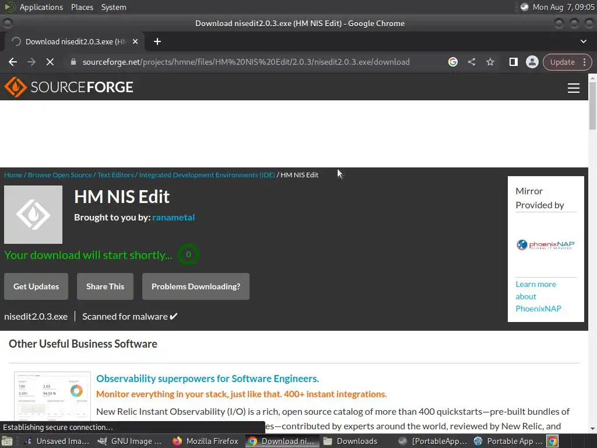
Task: Open the Places menu
Action: 82,7
